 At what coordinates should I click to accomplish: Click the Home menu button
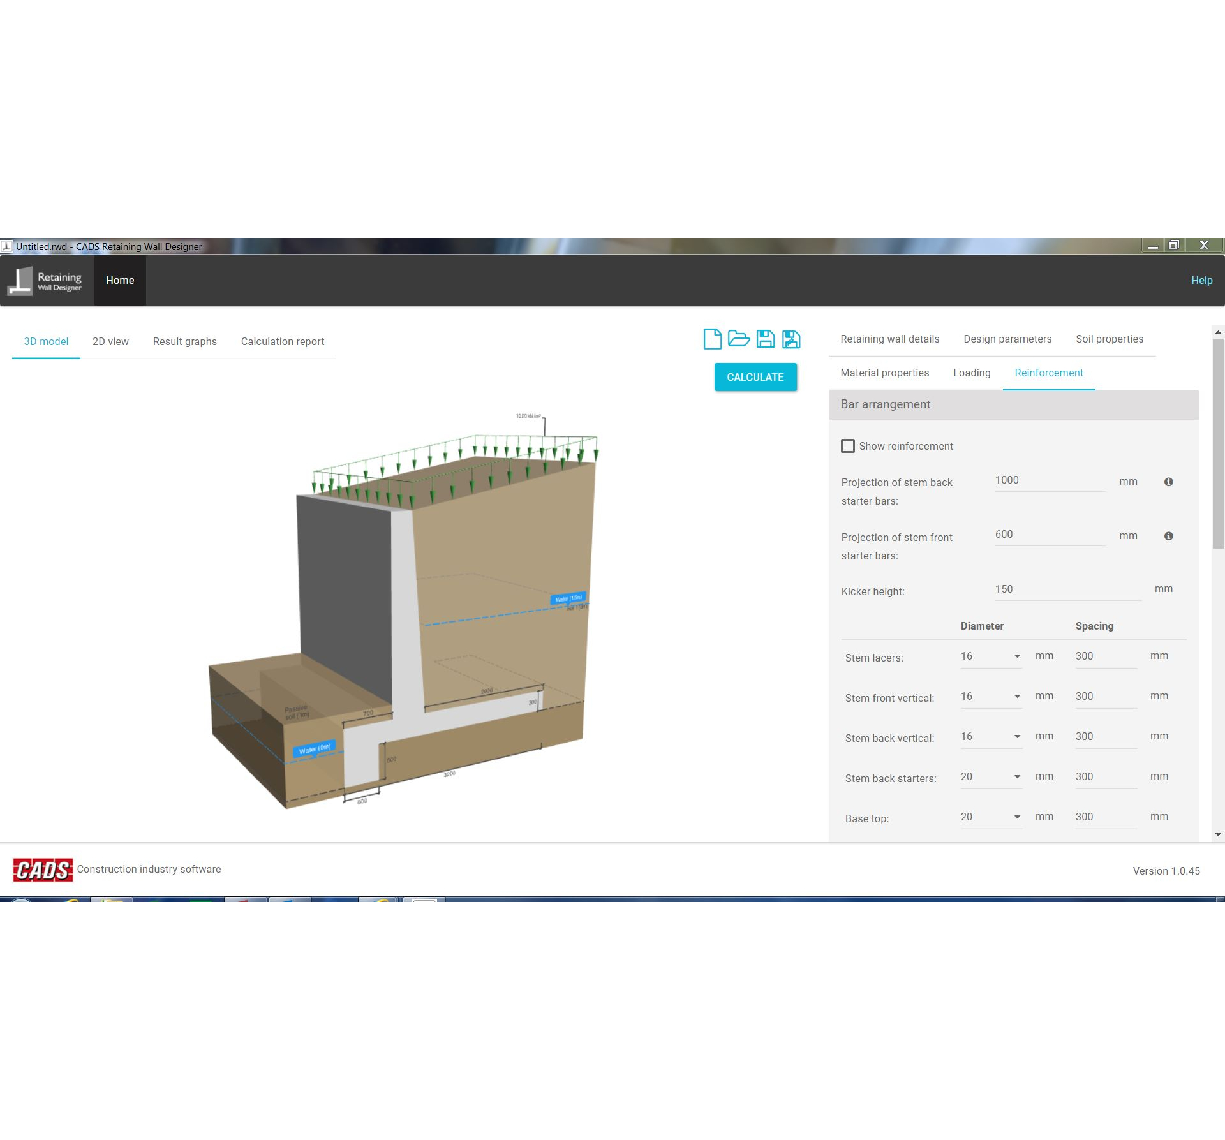(x=120, y=281)
